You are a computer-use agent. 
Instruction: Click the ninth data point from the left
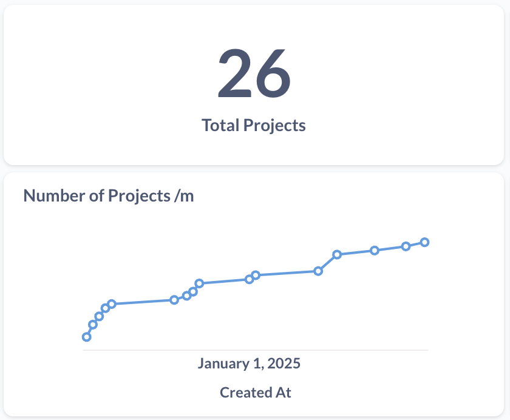pos(199,283)
